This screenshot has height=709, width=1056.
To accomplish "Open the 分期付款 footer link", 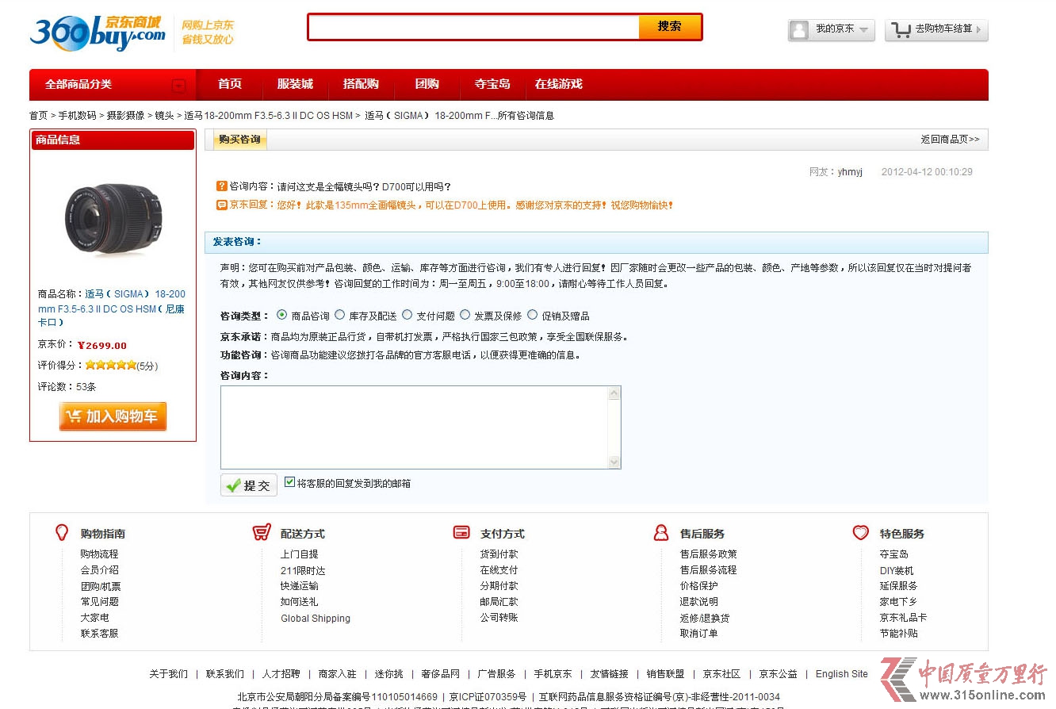I will 499,586.
